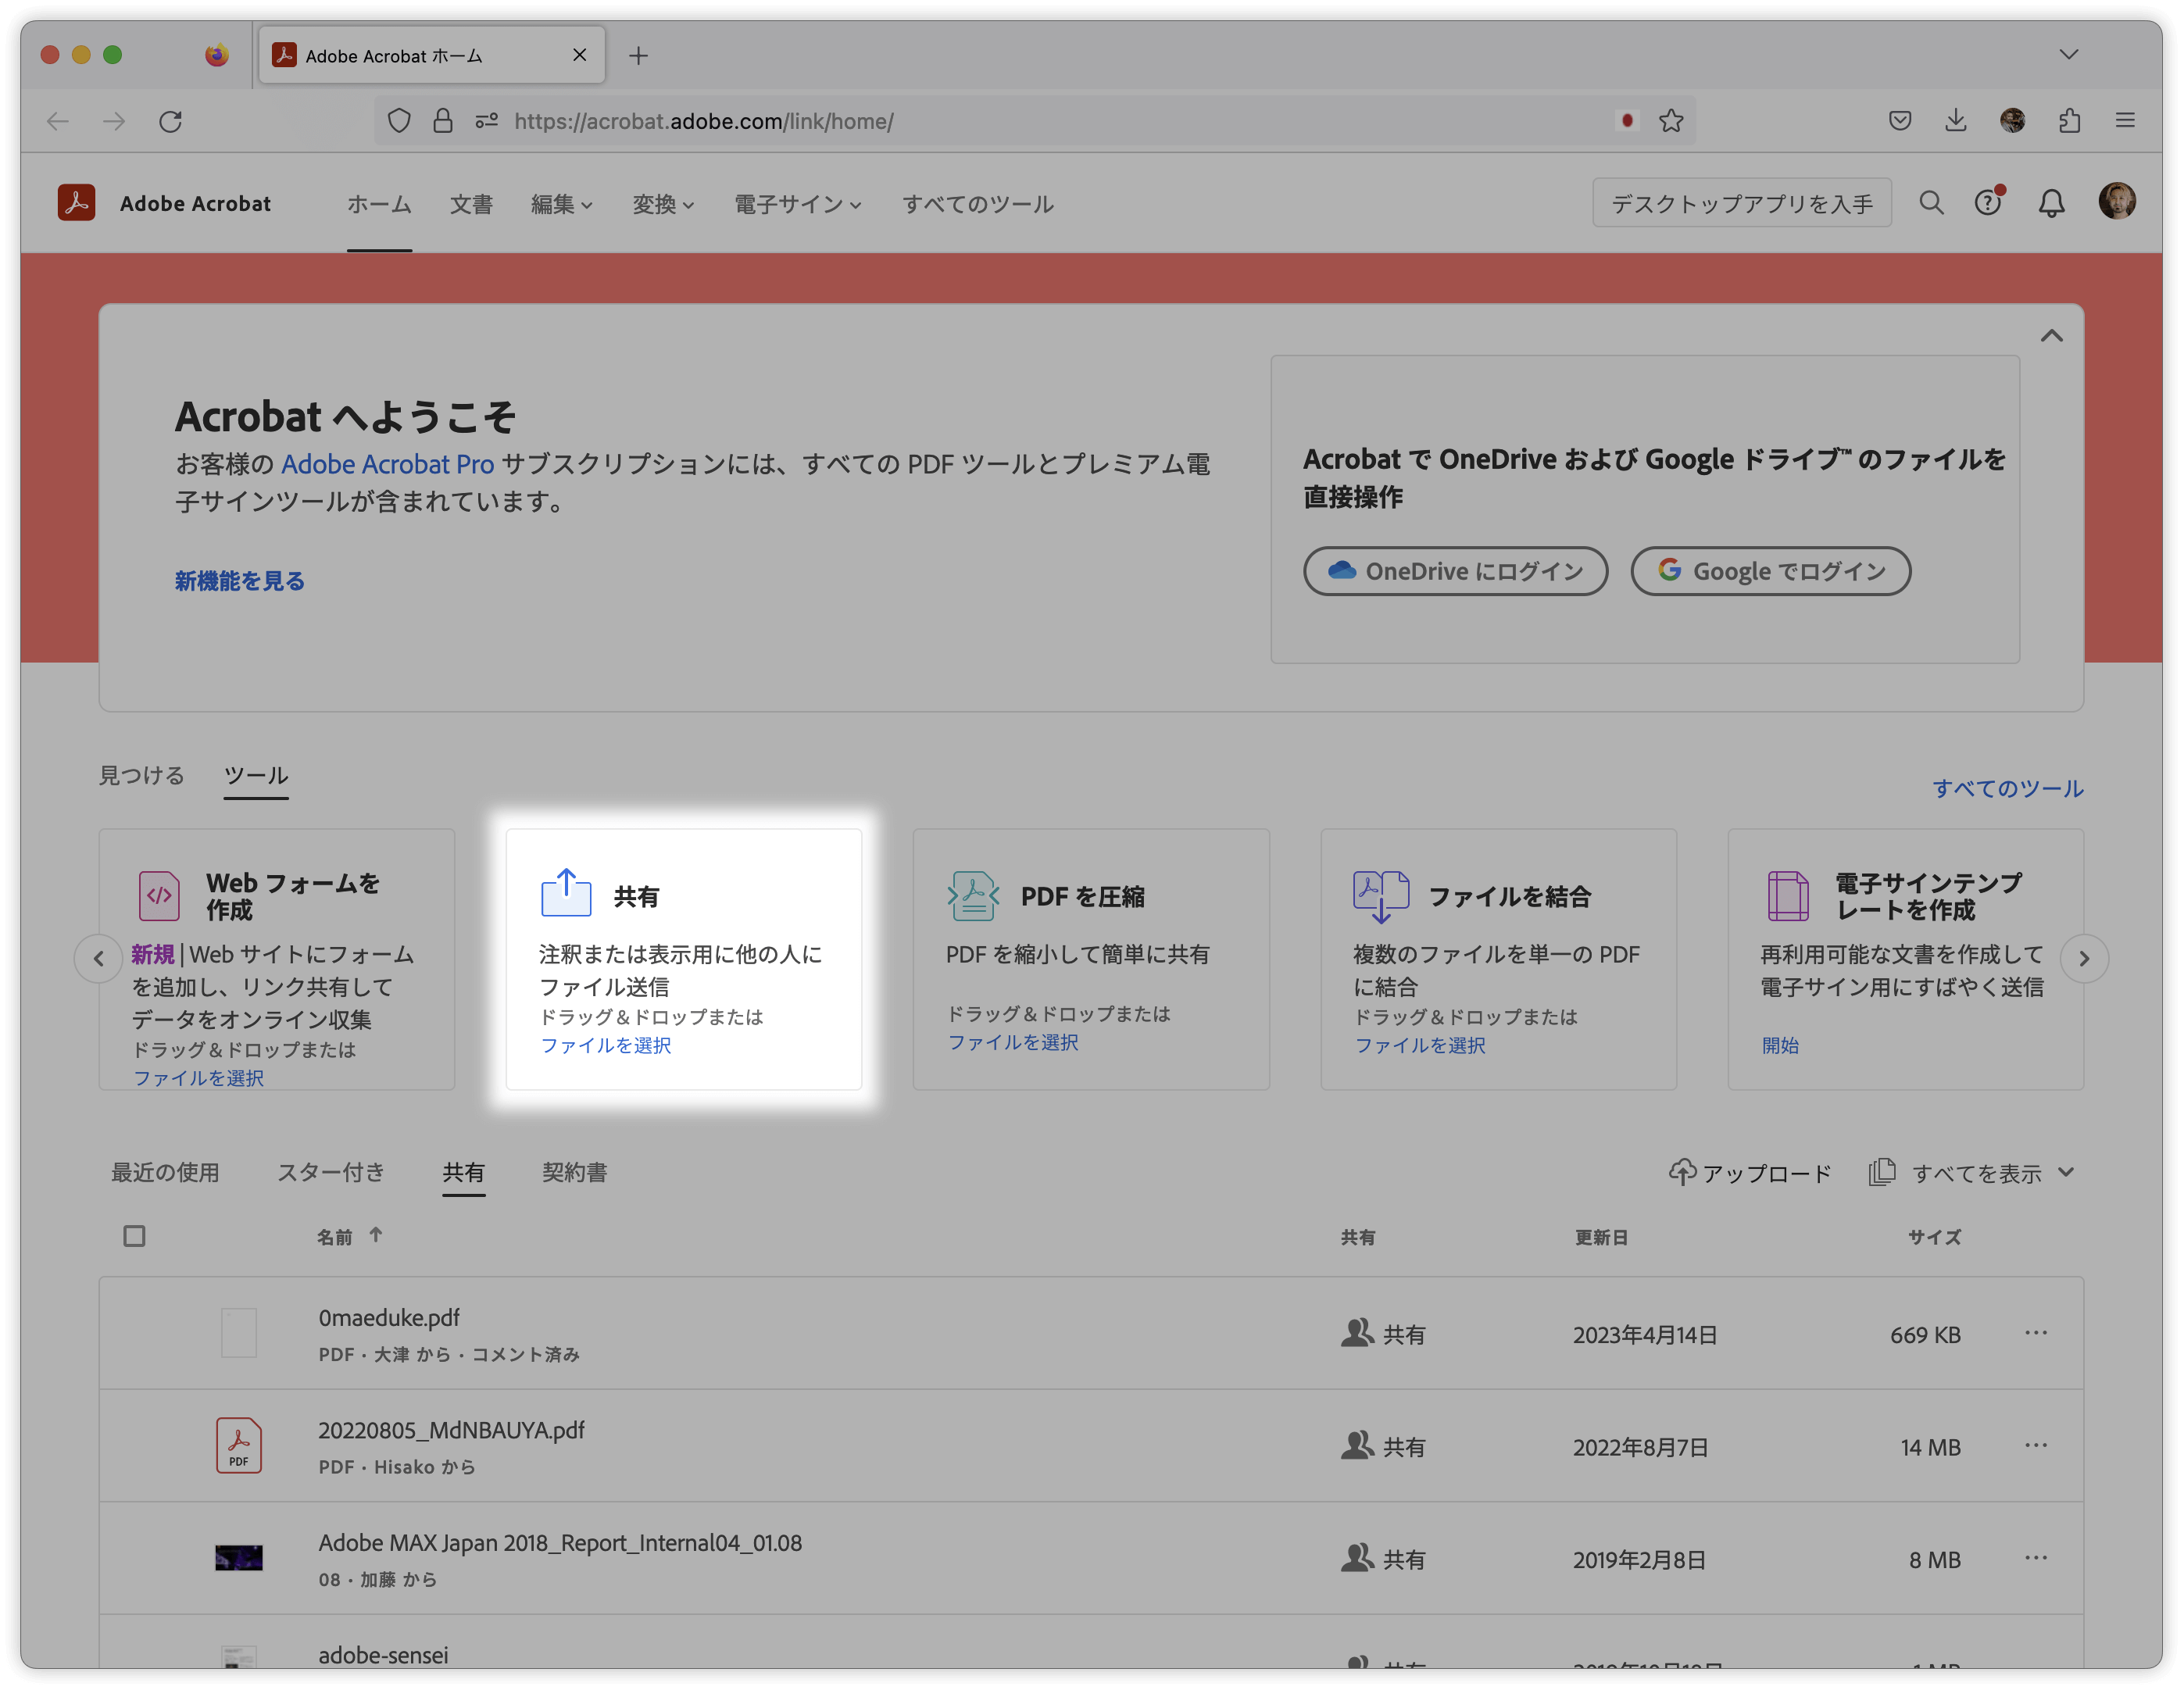Viewport: 2184px width, 1690px height.
Task: Click the site padlock icon
Action: pyautogui.click(x=443, y=121)
